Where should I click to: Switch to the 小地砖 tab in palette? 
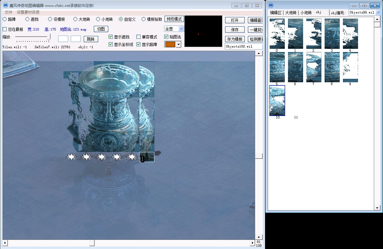(x=306, y=13)
